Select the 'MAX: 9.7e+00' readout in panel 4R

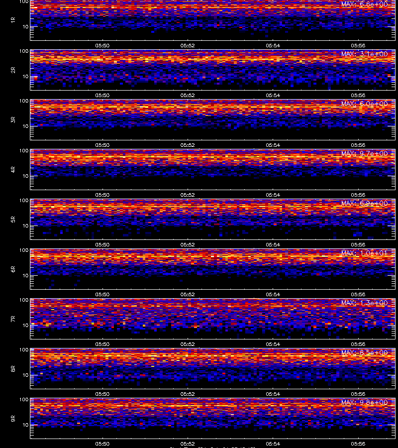[x=364, y=153]
